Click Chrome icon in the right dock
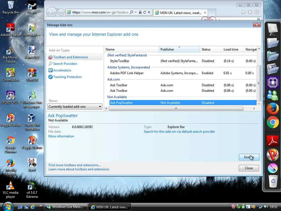 tap(272, 122)
